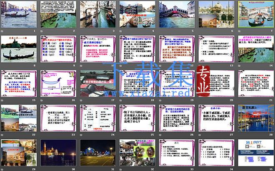
Task: Select slide 6 with the domed cathedral photo
Action: (x=216, y=15)
